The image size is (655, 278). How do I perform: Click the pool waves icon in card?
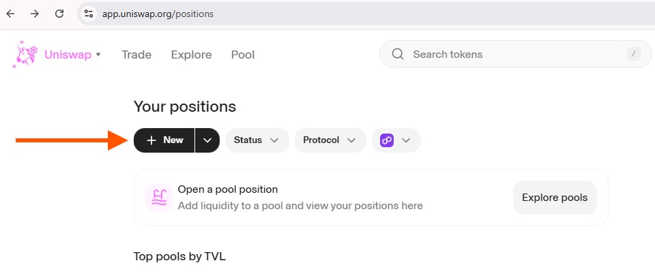click(x=158, y=198)
